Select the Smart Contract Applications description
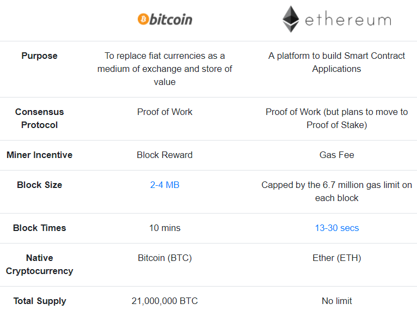The height and width of the screenshot is (316, 417). point(336,63)
